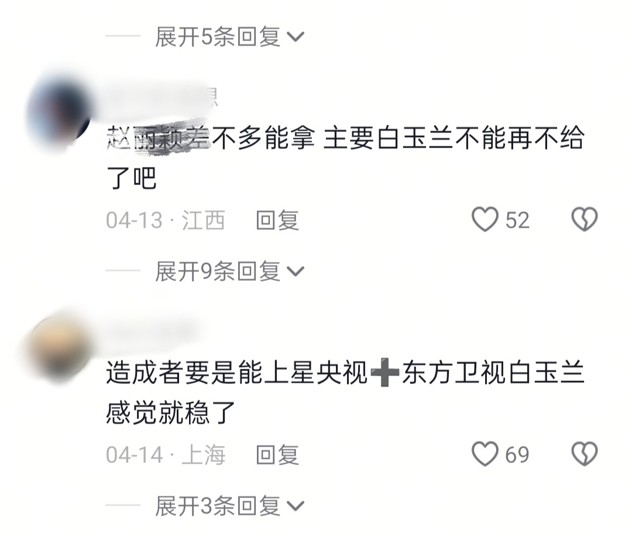
Task: Click chevron beside 展开9条回复
Action: [296, 272]
